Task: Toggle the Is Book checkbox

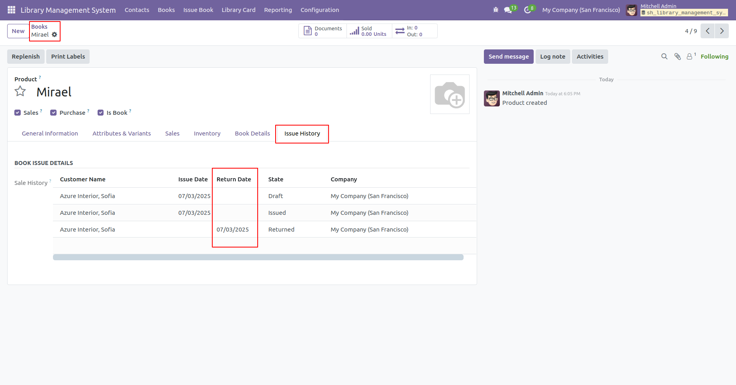Action: pos(101,113)
